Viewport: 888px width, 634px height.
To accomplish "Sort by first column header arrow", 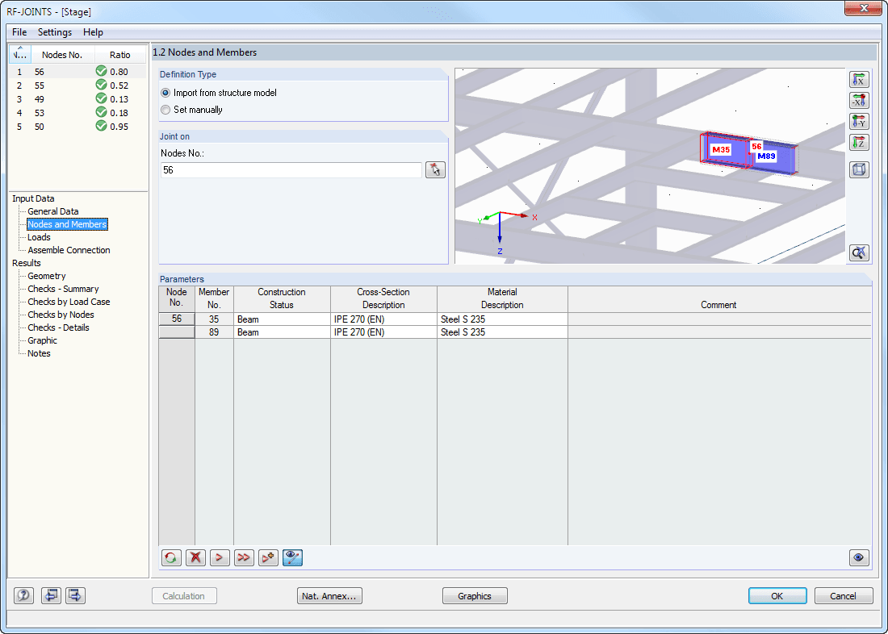I will pyautogui.click(x=20, y=54).
